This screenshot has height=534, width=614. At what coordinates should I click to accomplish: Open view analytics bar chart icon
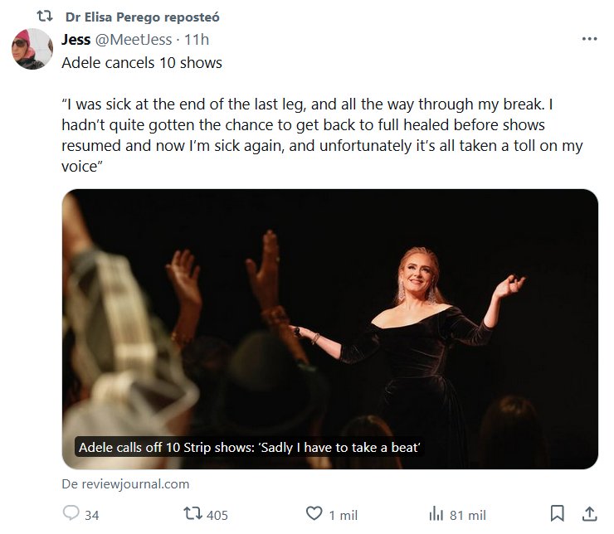tap(435, 514)
